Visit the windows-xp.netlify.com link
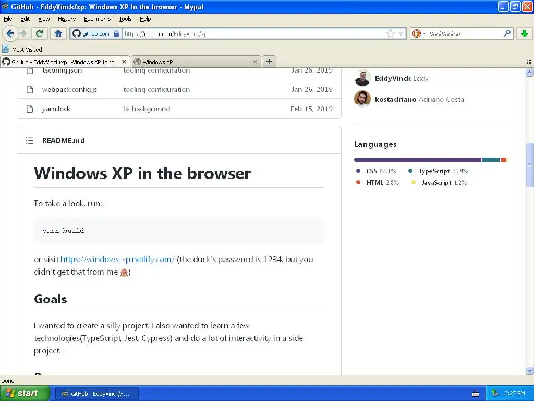534x401 pixels. [117, 259]
